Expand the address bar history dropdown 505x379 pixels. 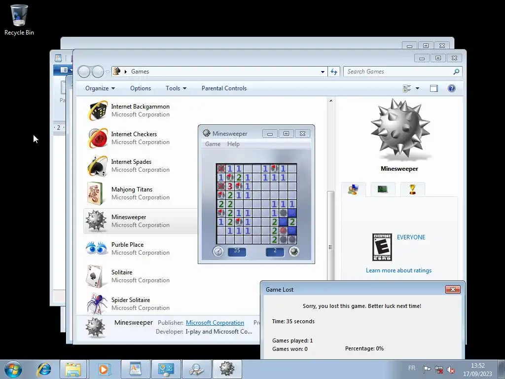click(323, 72)
